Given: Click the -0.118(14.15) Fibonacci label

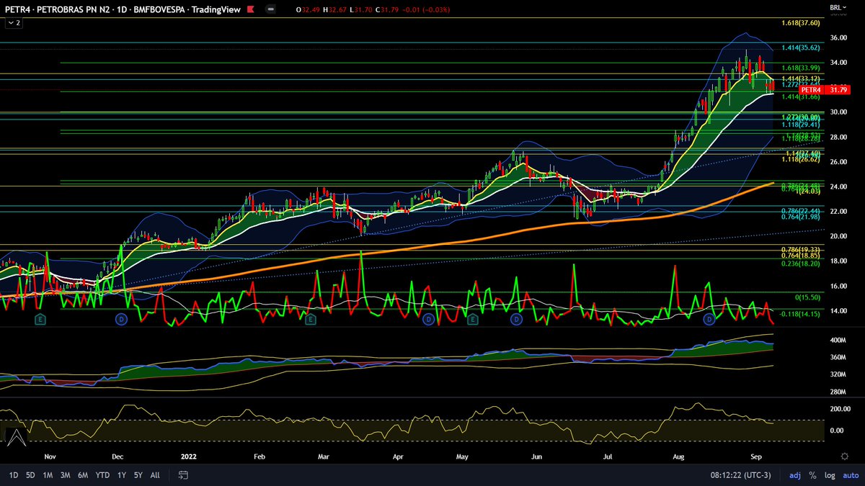Looking at the screenshot, I should tap(800, 313).
